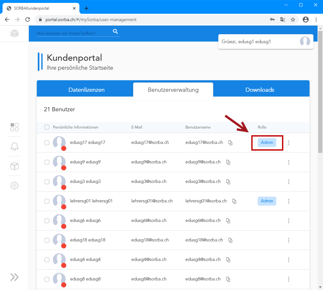Open the dashboard grid icon in sidebar
The image size is (323, 290).
click(14, 127)
